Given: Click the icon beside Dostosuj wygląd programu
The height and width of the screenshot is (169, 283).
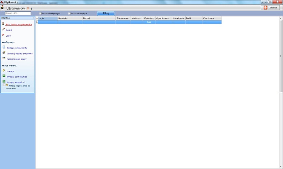Looking at the screenshot, I should [4, 53].
